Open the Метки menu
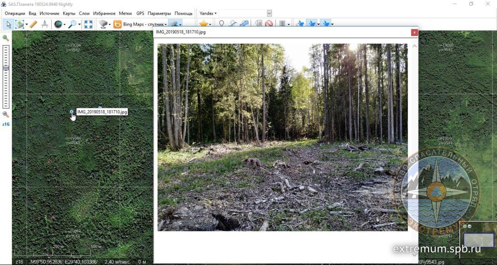The image size is (497, 265). pos(125,13)
